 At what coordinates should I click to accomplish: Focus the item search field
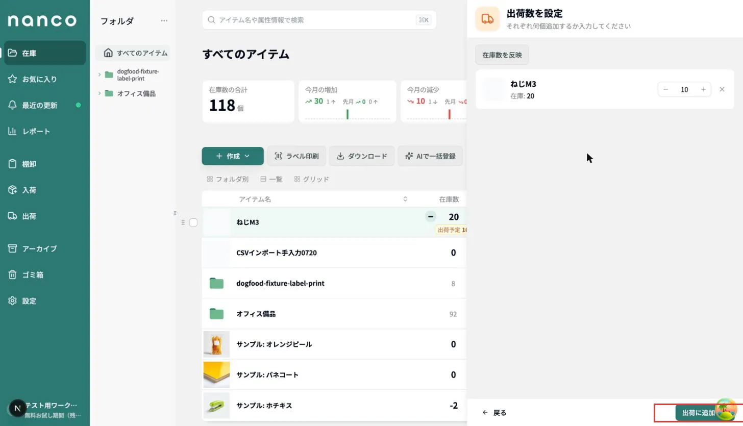pyautogui.click(x=319, y=20)
